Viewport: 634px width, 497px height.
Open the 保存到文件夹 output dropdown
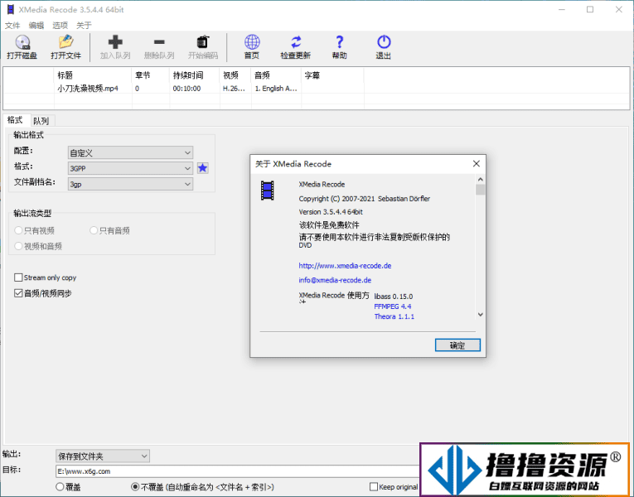103,456
